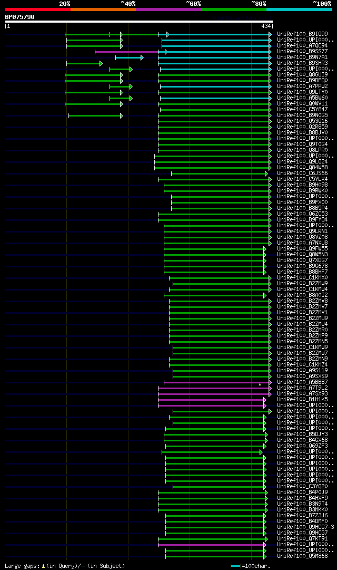Image resolution: width=337 pixels, height=570 pixels.
Task: Select the UniRef100_Q9LTY0 label
Action: pos(302,92)
